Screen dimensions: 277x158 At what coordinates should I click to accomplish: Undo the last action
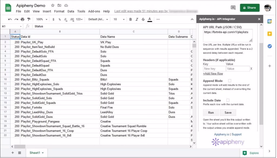[x=10, y=19]
